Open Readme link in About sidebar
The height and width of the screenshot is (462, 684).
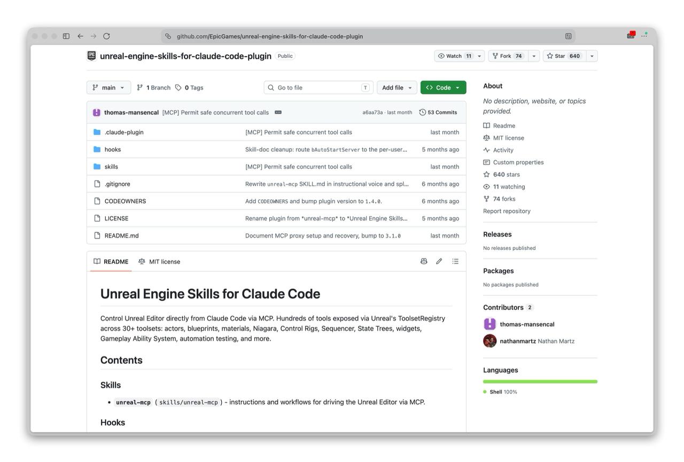click(499, 126)
